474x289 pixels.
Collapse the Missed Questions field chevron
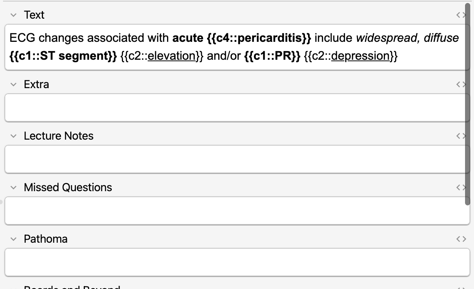14,187
